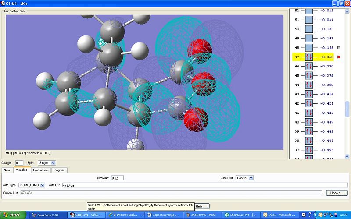Open the help question-mark icon in taskbar
Image resolution: width=351 pixels, height=219 pixels.
point(304,215)
